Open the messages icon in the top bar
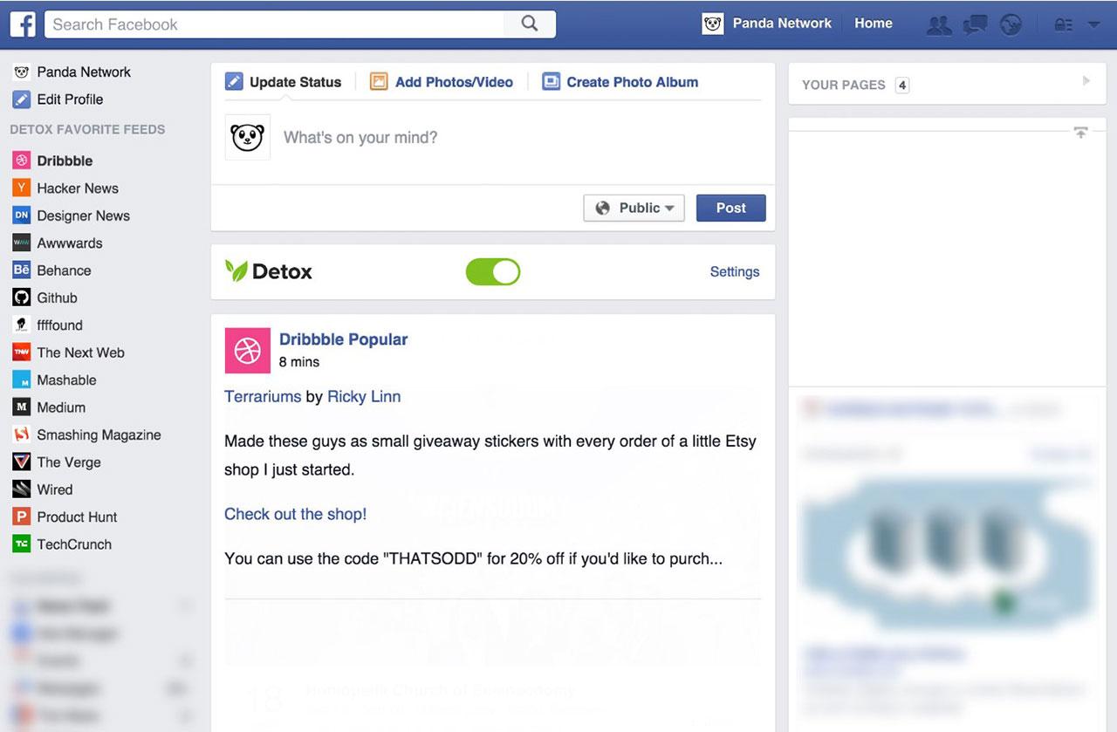1117x732 pixels. point(975,25)
